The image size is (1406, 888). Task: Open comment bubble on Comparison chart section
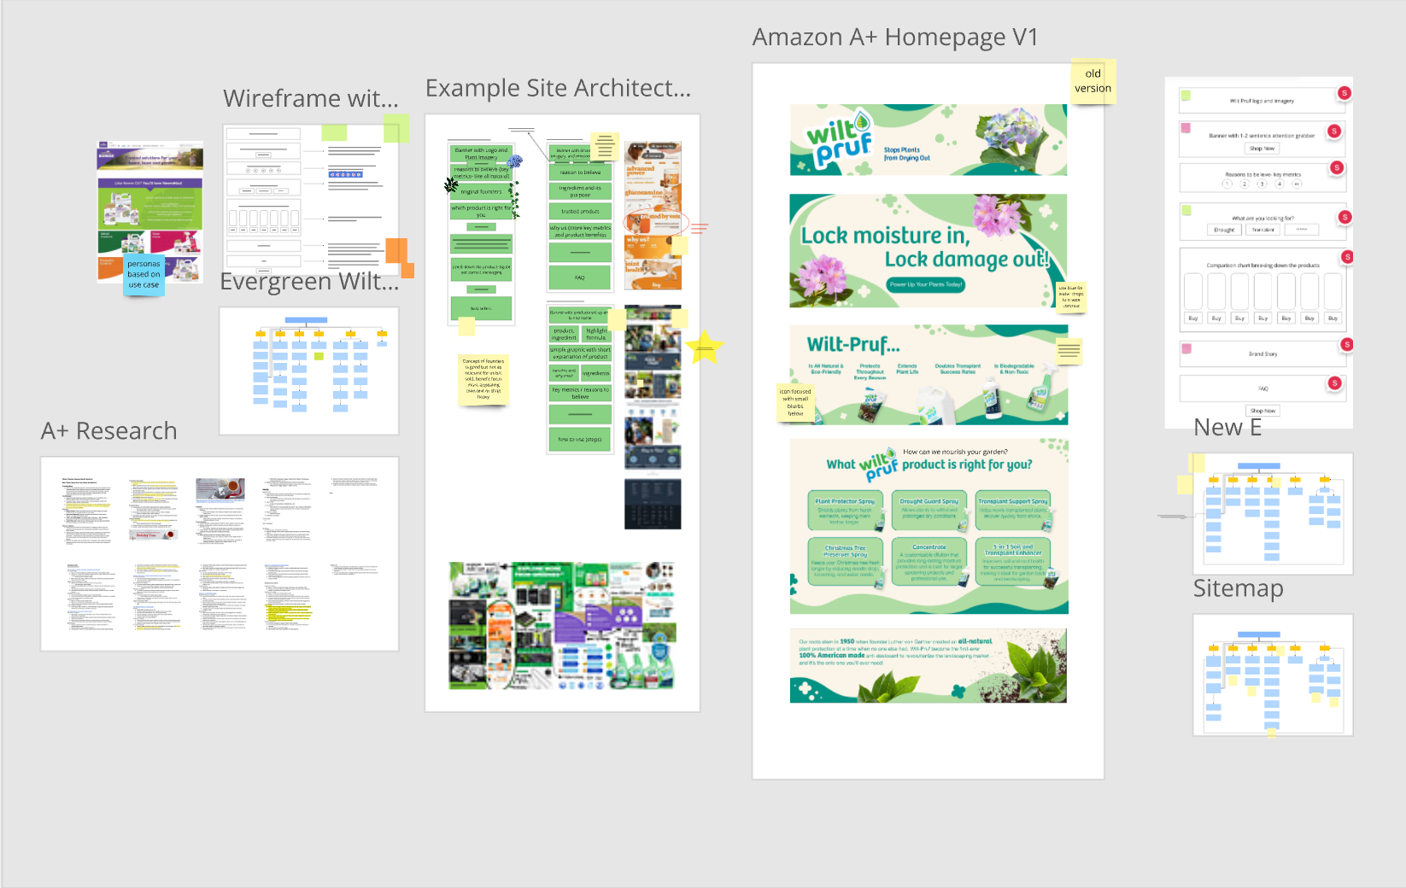coord(1347,257)
